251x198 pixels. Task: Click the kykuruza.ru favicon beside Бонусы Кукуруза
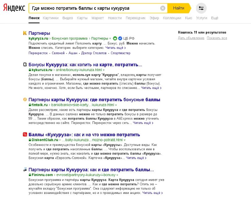click(x=25, y=65)
